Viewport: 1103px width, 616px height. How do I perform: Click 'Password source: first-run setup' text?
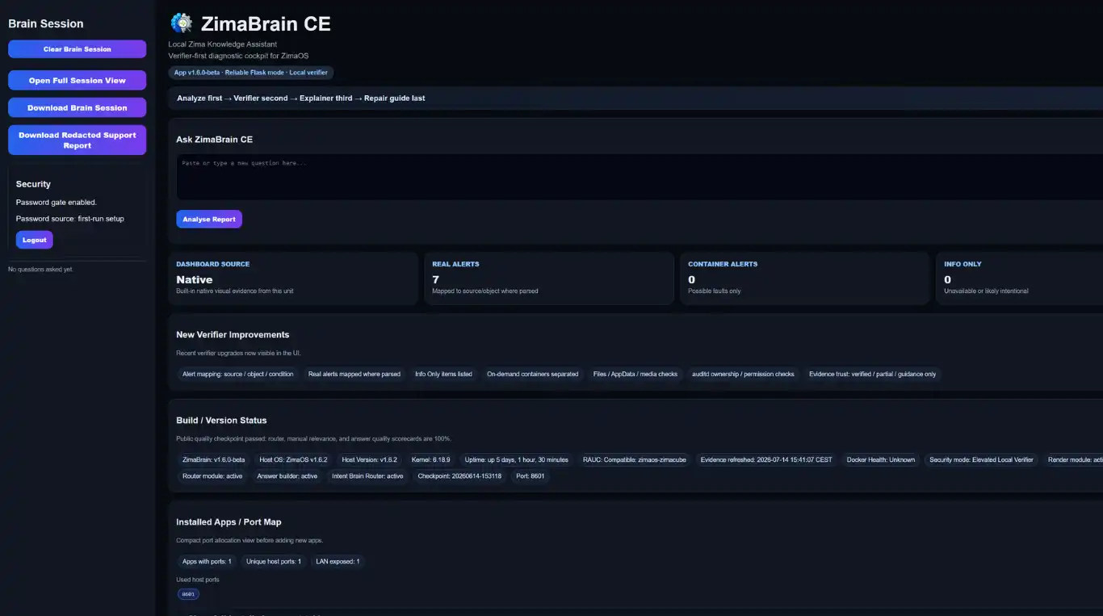tap(70, 219)
